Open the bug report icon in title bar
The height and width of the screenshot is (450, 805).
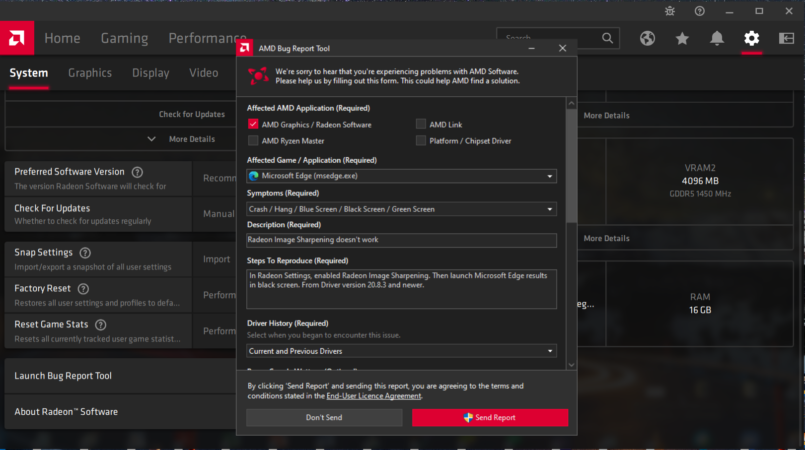670,11
